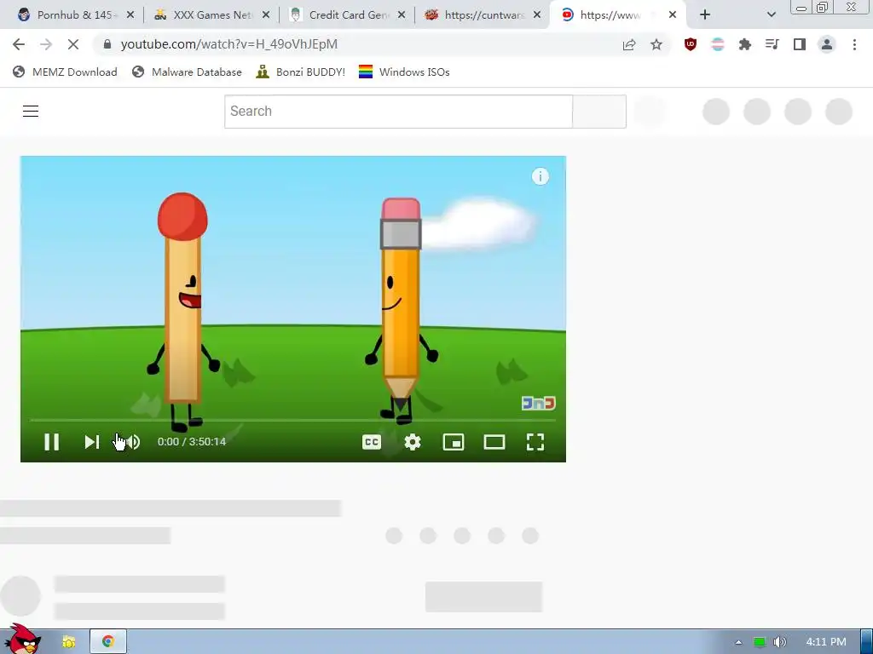Click the address bar URL
This screenshot has width=873, height=654.
228,44
